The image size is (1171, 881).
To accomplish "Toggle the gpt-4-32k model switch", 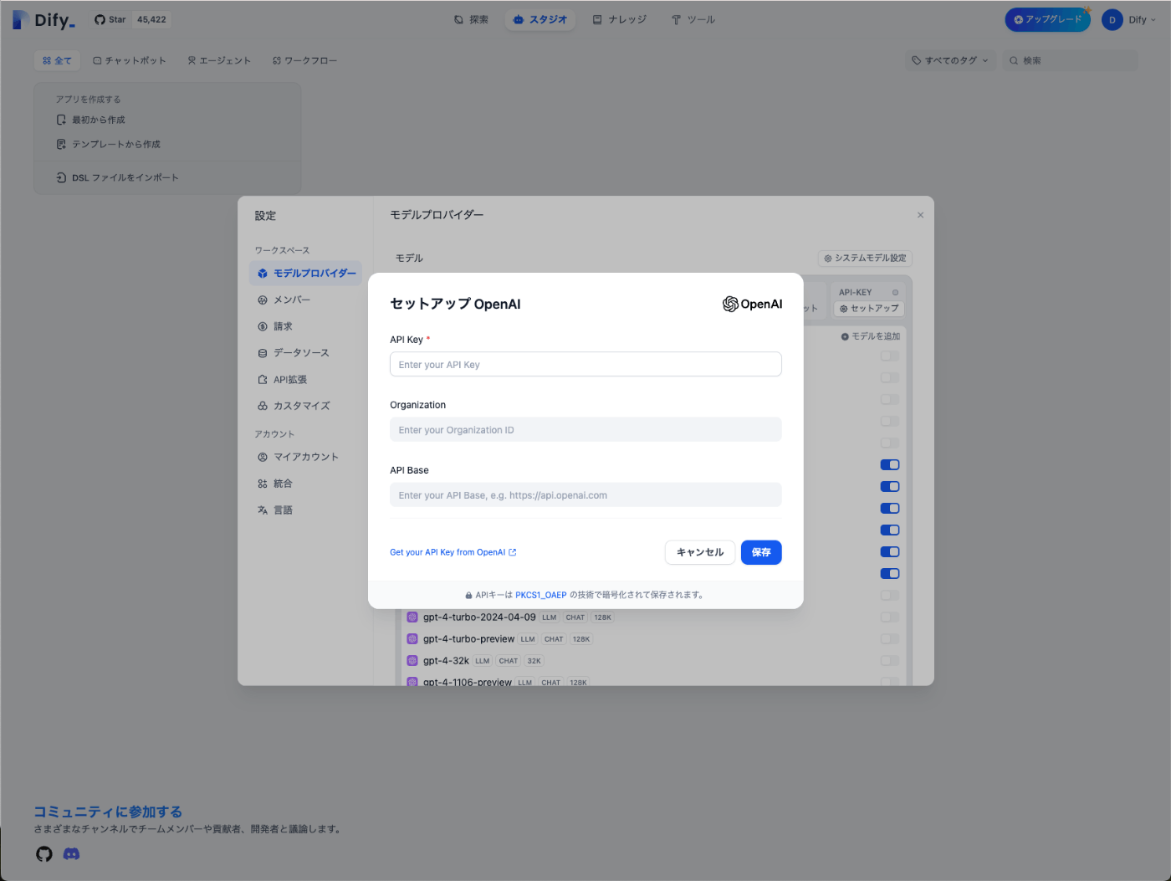I will [890, 661].
